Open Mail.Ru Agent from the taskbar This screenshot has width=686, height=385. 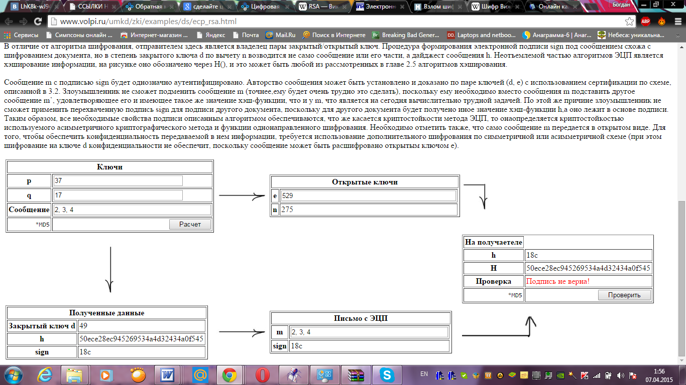coord(200,374)
